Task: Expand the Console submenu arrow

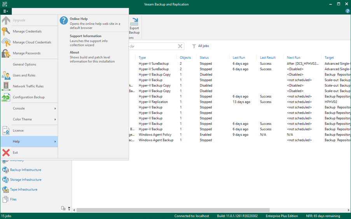Action: pos(55,109)
